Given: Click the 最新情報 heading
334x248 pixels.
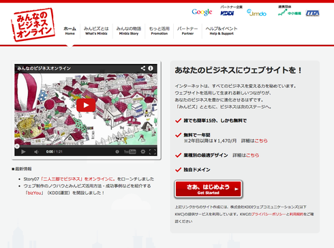Looking at the screenshot, I should tap(22, 169).
